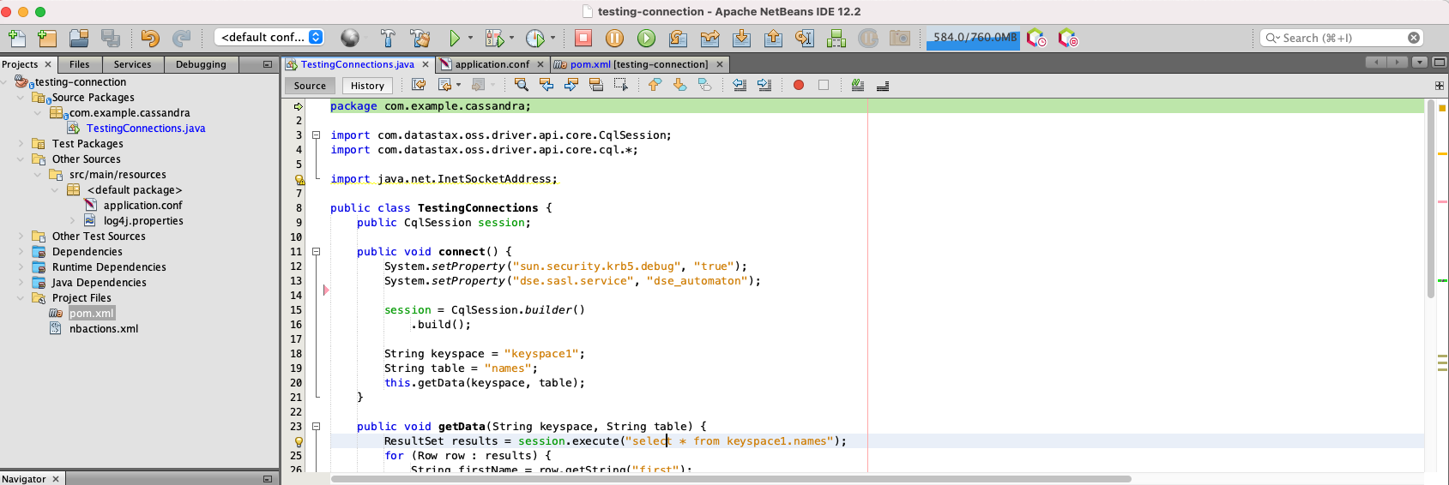Screen dimensions: 1449x485
Task: Pause the debugger session
Action: coord(614,38)
